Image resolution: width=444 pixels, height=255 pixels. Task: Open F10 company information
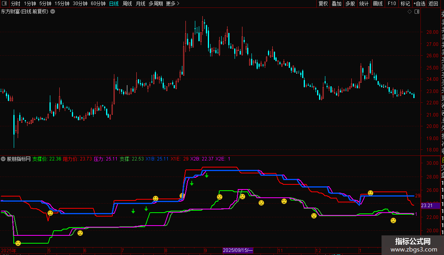click(392, 4)
